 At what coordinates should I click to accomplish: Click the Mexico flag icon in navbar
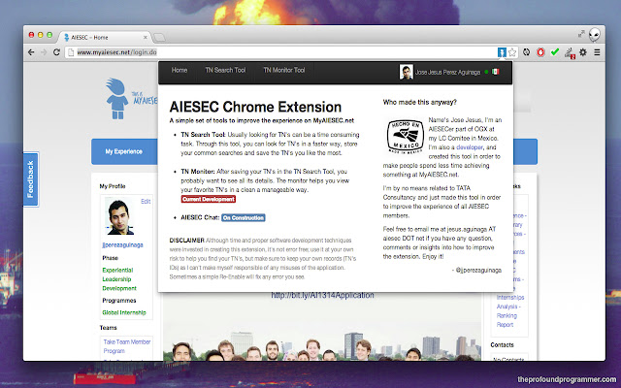pyautogui.click(x=496, y=72)
